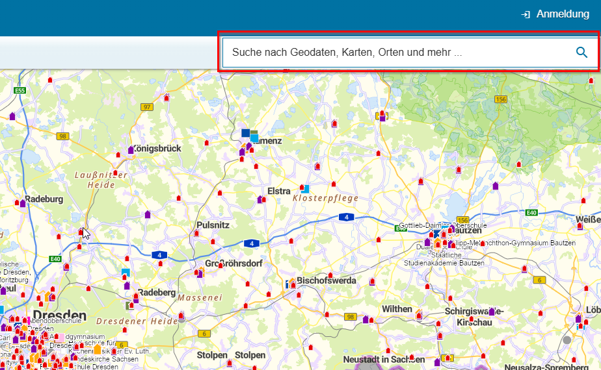Click the purple house marker beside Königsbrück
The width and height of the screenshot is (601, 370).
[x=131, y=149]
